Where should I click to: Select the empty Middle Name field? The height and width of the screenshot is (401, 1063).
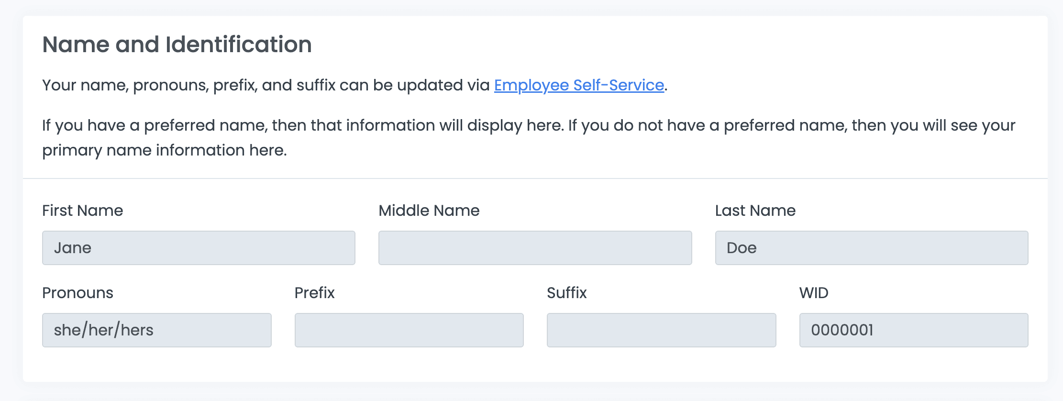pos(535,248)
